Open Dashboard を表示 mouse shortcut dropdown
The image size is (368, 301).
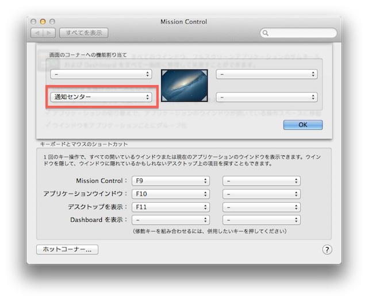262,220
